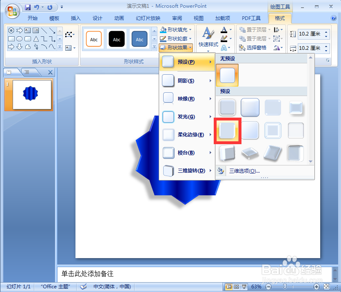341x292 pixels.
Task: Apply the orange outline Abc style
Action: coord(94,39)
